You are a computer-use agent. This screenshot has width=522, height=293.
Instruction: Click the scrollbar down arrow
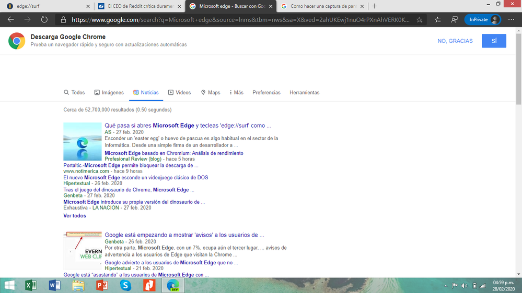pyautogui.click(x=519, y=274)
